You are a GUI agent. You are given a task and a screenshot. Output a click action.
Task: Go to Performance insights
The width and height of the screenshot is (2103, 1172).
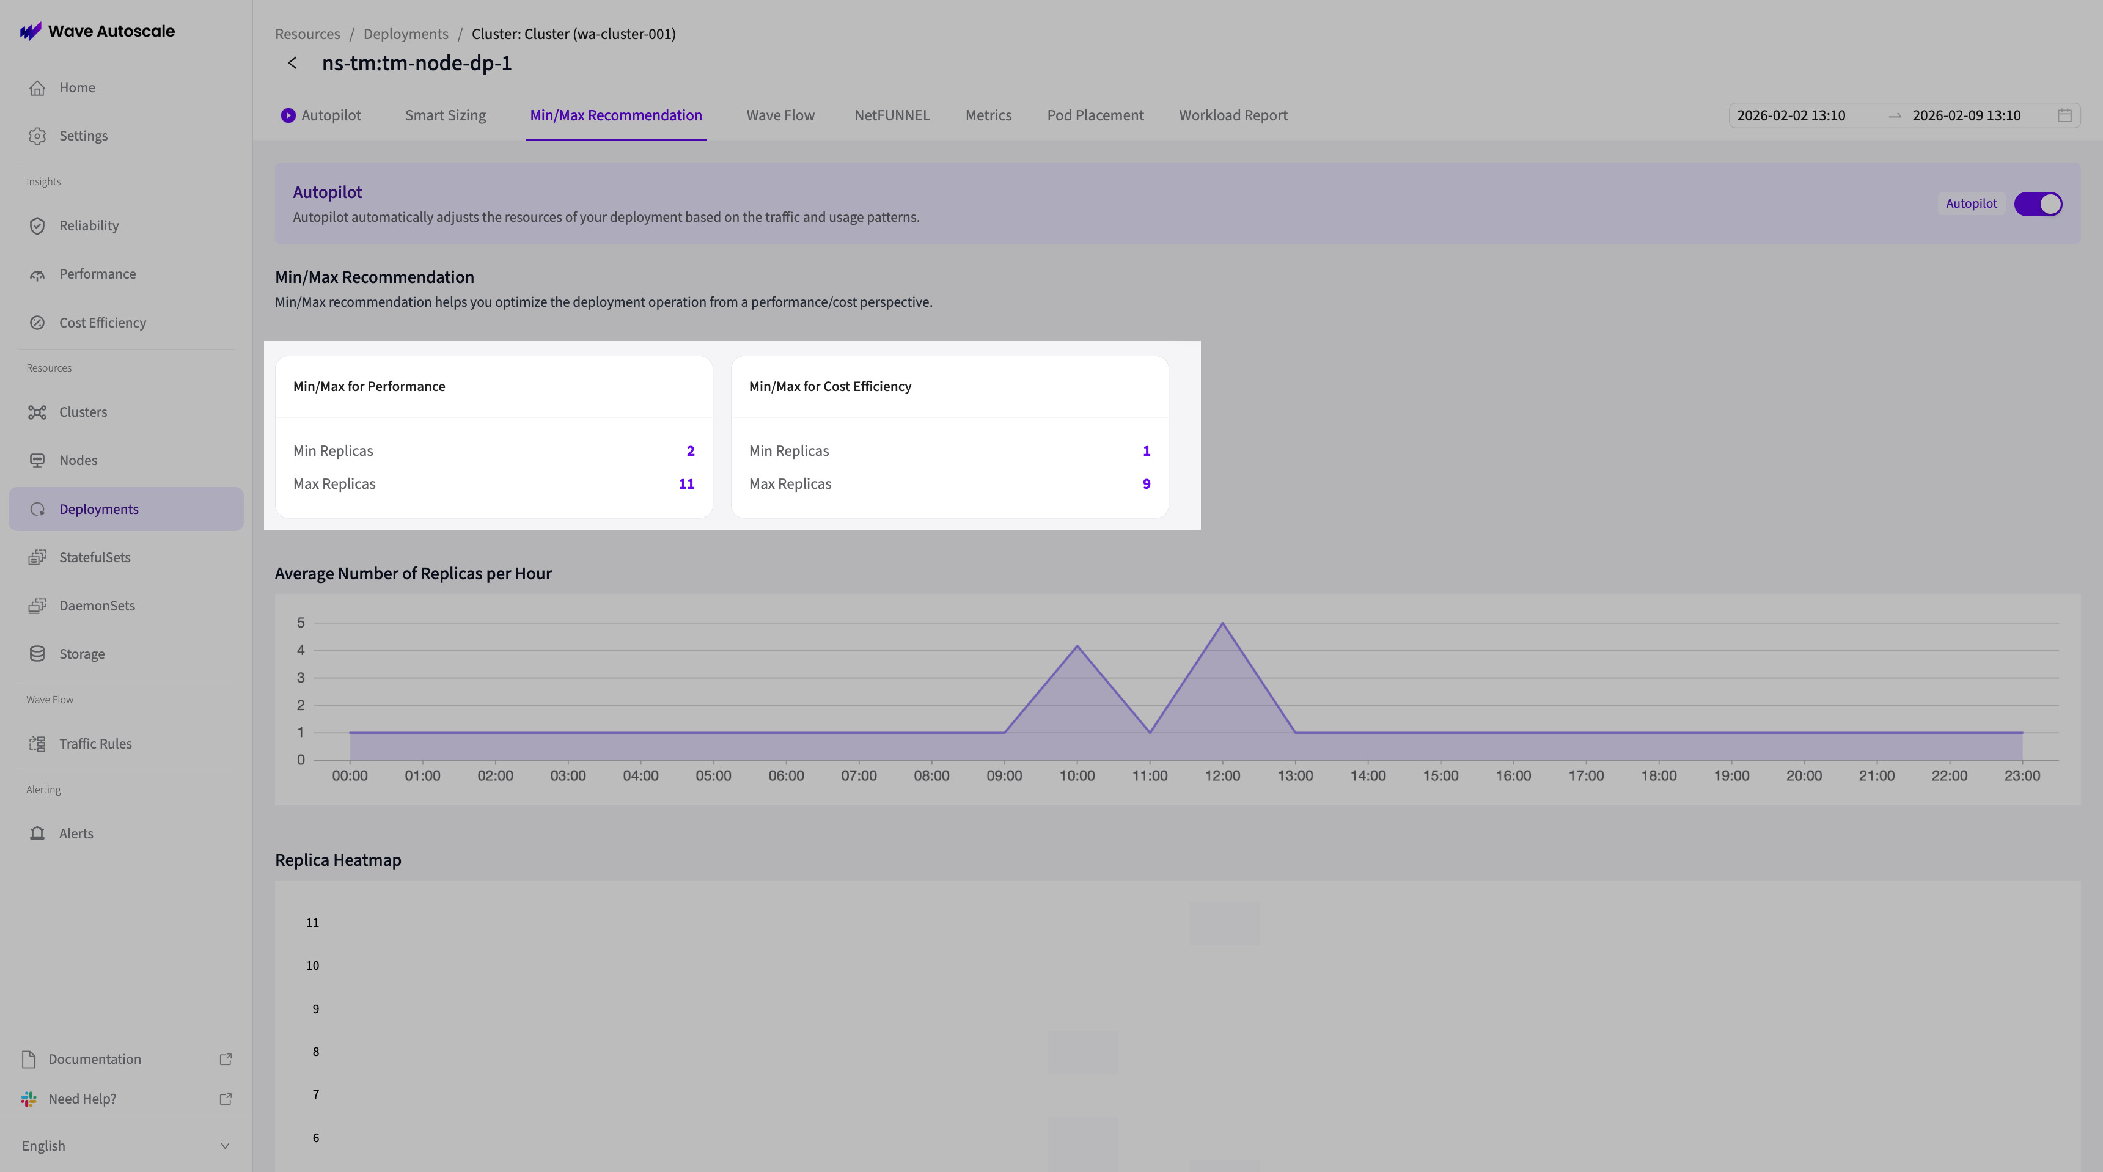point(126,274)
